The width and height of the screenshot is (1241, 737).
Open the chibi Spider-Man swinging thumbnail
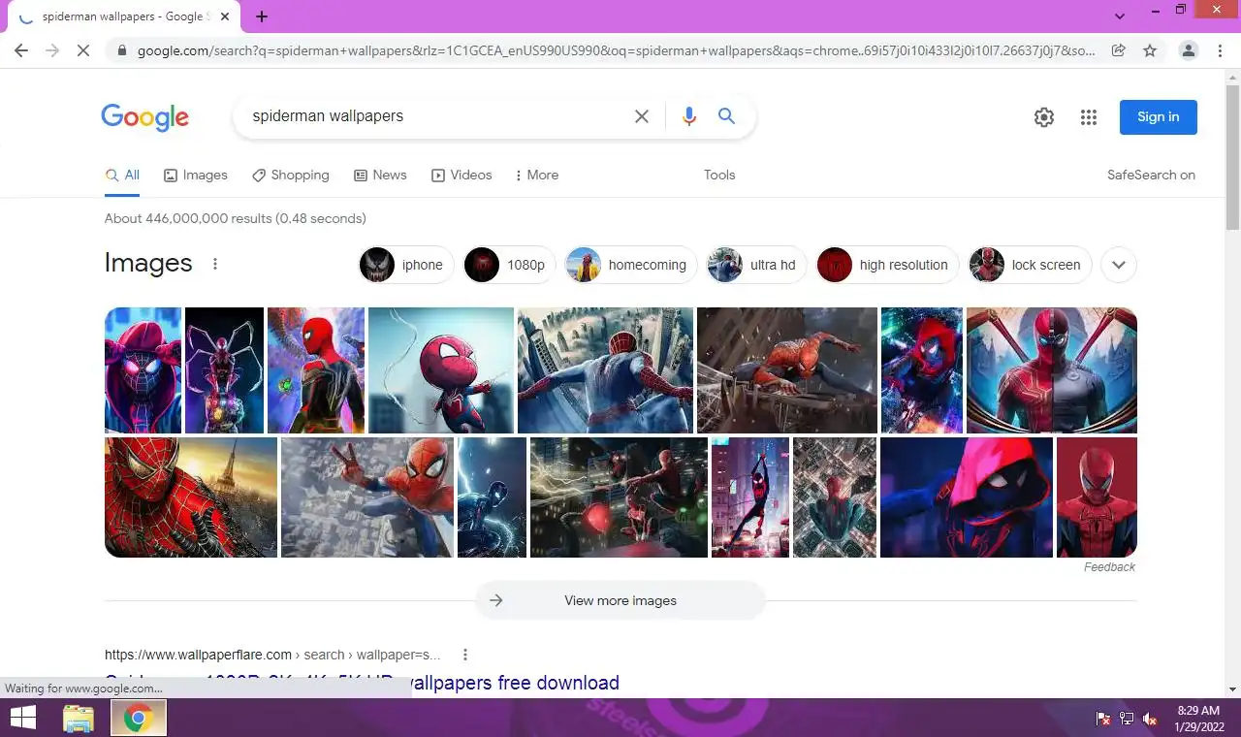pyautogui.click(x=441, y=370)
